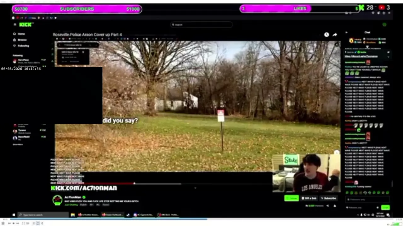
Task: Open File Explorer from the taskbar
Action: click(73, 215)
